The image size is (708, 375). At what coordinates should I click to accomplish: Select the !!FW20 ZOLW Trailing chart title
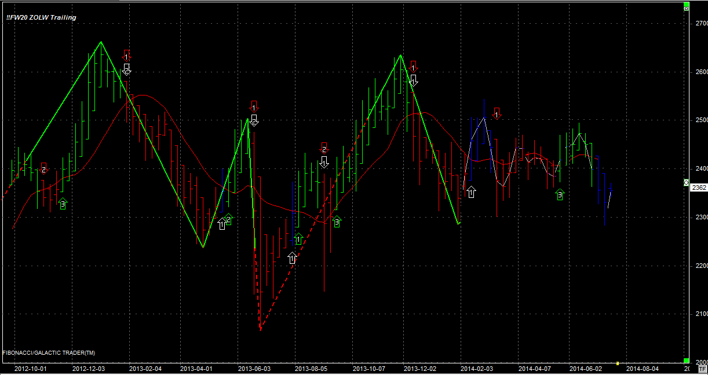[x=41, y=17]
